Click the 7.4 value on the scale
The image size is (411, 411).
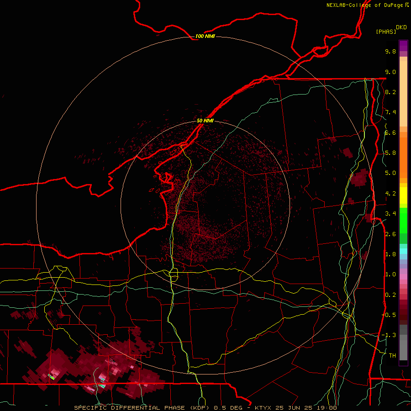[390, 112]
